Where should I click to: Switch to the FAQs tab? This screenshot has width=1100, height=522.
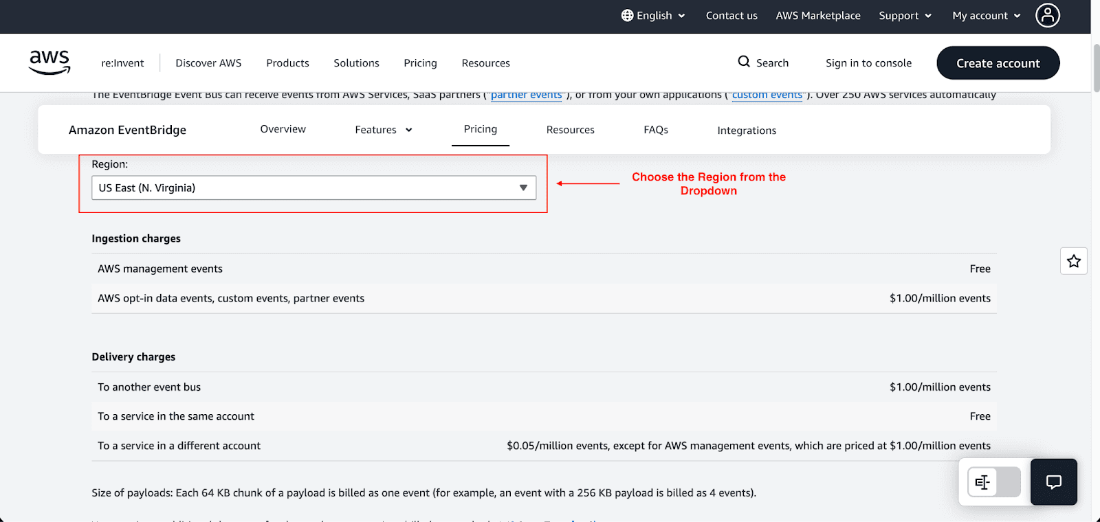coord(655,130)
